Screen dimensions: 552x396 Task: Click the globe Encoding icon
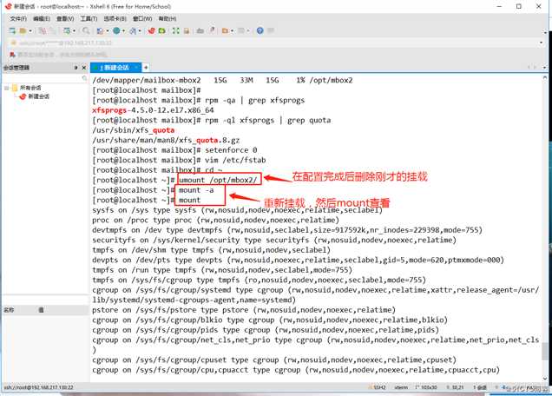[x=116, y=31]
